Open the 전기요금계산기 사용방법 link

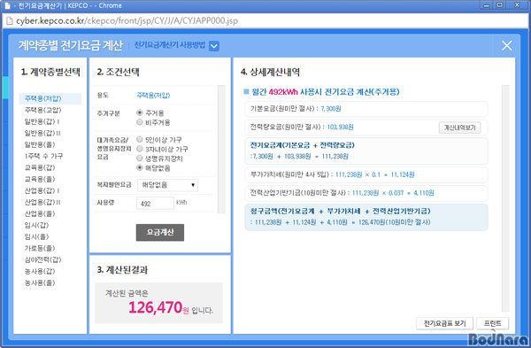click(170, 45)
